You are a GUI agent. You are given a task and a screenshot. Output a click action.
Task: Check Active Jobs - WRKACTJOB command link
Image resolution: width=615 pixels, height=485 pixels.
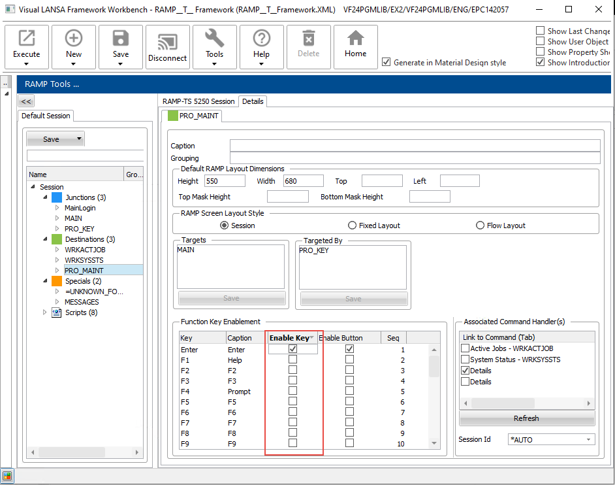coord(465,348)
